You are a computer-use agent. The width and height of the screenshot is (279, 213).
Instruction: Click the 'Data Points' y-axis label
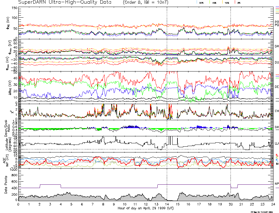tap(6, 185)
